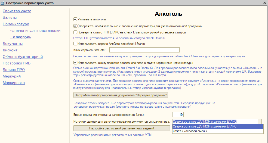268x143 pixels.
Task: Open Обмен с бухгалтерией section
Action: [x=23, y=57]
